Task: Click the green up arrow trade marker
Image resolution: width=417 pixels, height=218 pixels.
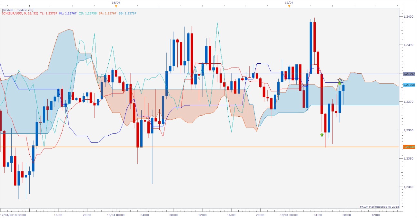Action: [x=322, y=135]
